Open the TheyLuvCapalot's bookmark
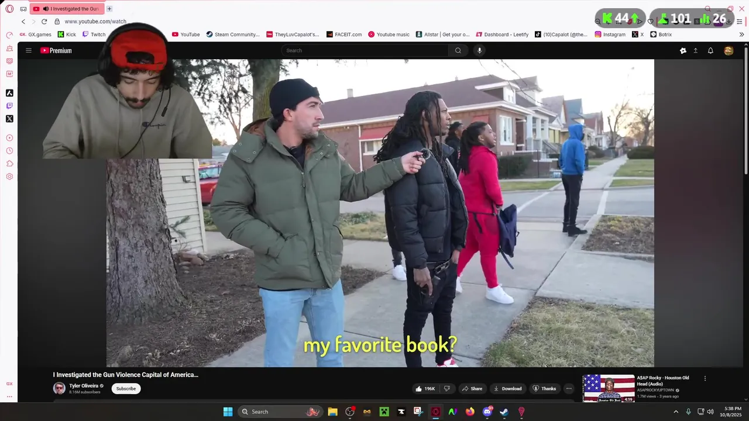Image resolution: width=749 pixels, height=421 pixels. [x=293, y=34]
